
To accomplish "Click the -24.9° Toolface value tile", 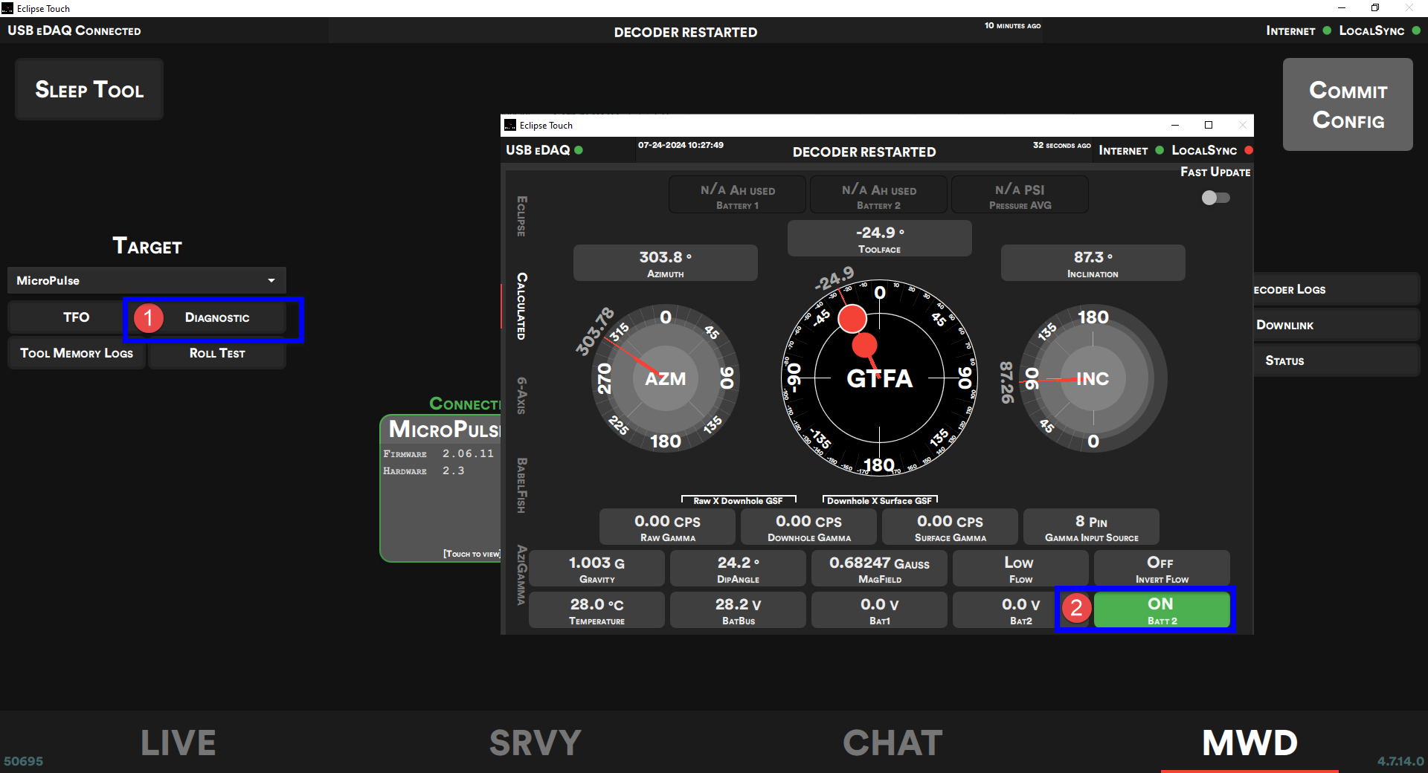I will (879, 239).
